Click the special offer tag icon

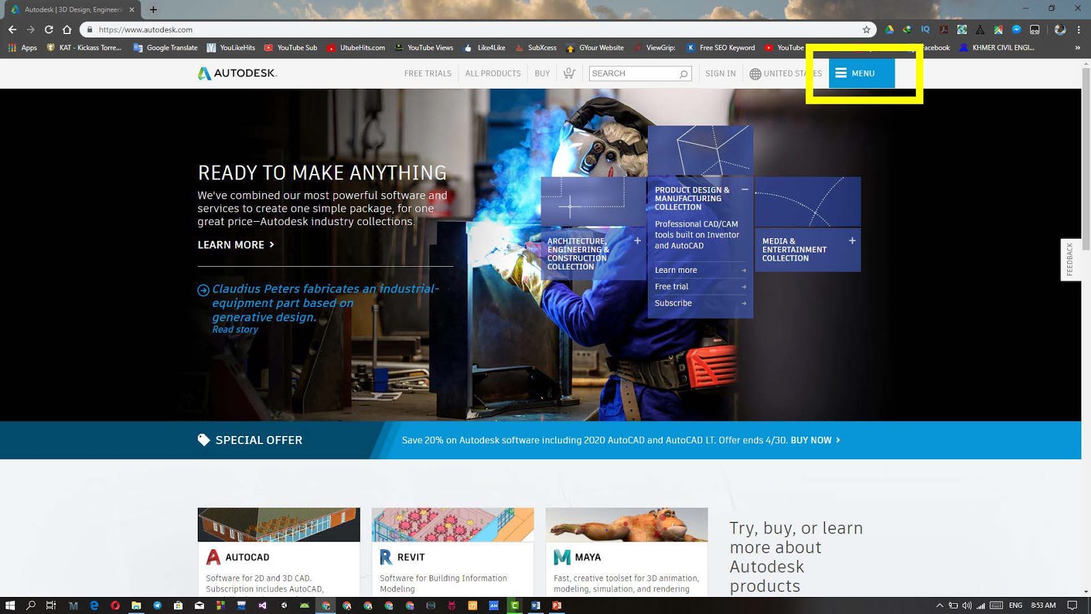[x=203, y=440]
